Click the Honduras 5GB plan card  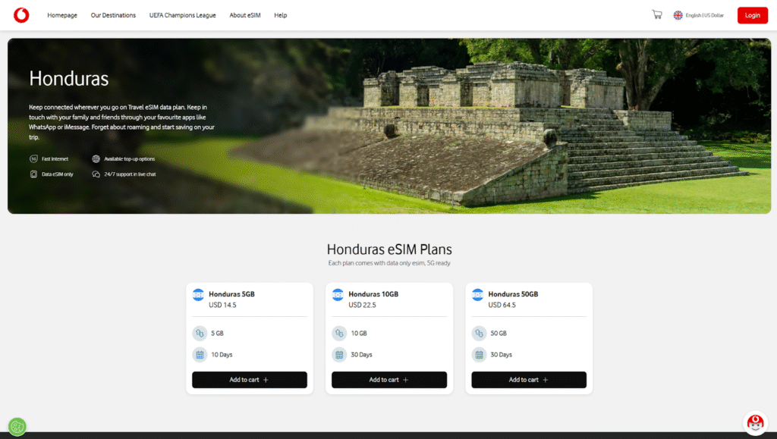(249, 337)
